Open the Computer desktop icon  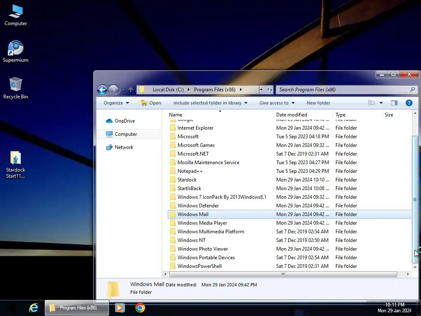(16, 15)
